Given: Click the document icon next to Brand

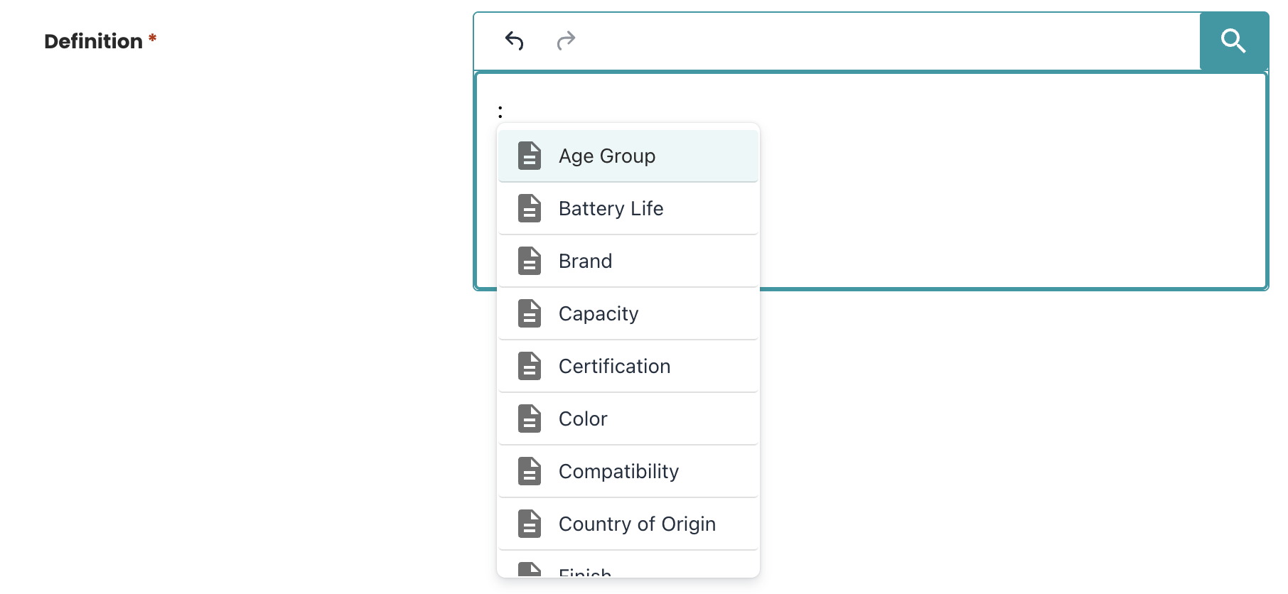Looking at the screenshot, I should coord(530,261).
